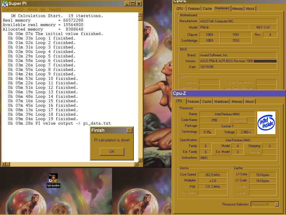Open Mainboard tab in front Cpu-Z window

(x=221, y=101)
